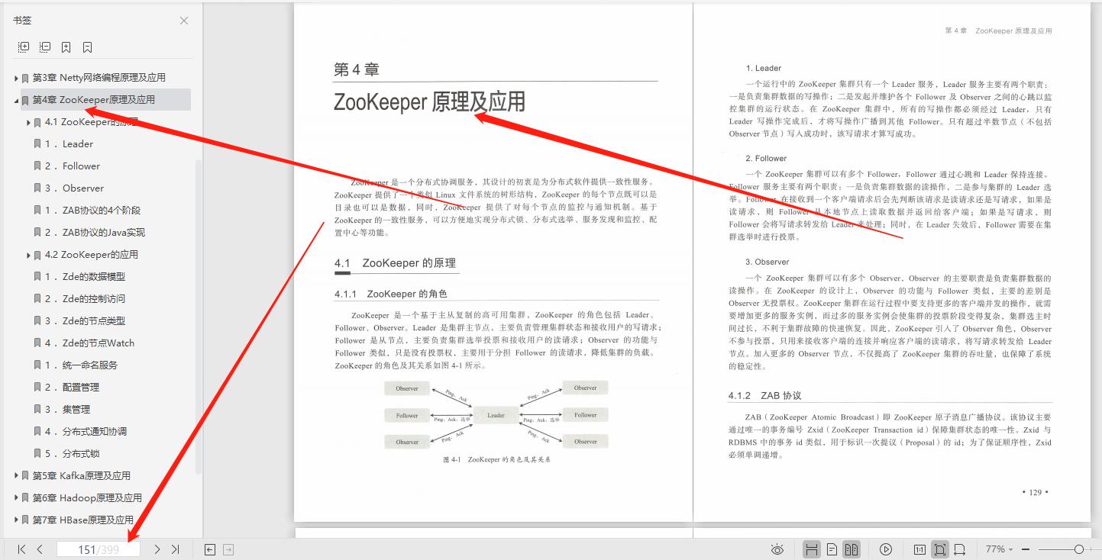Open bookmark 3. Zde的节点类型

[x=85, y=321]
